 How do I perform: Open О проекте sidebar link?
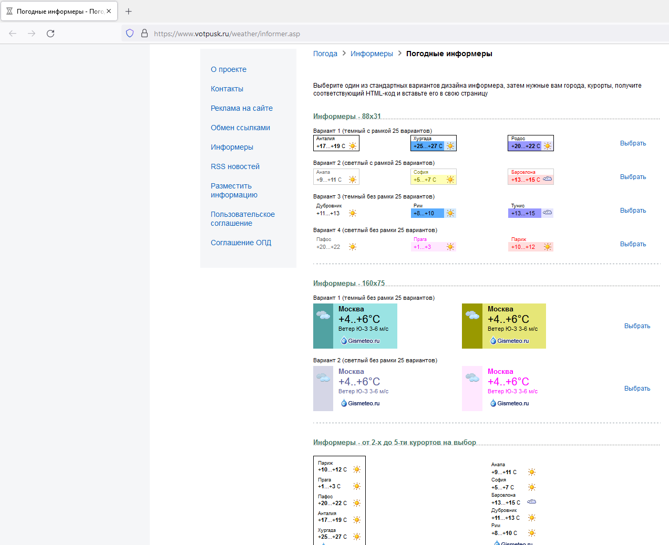point(229,69)
